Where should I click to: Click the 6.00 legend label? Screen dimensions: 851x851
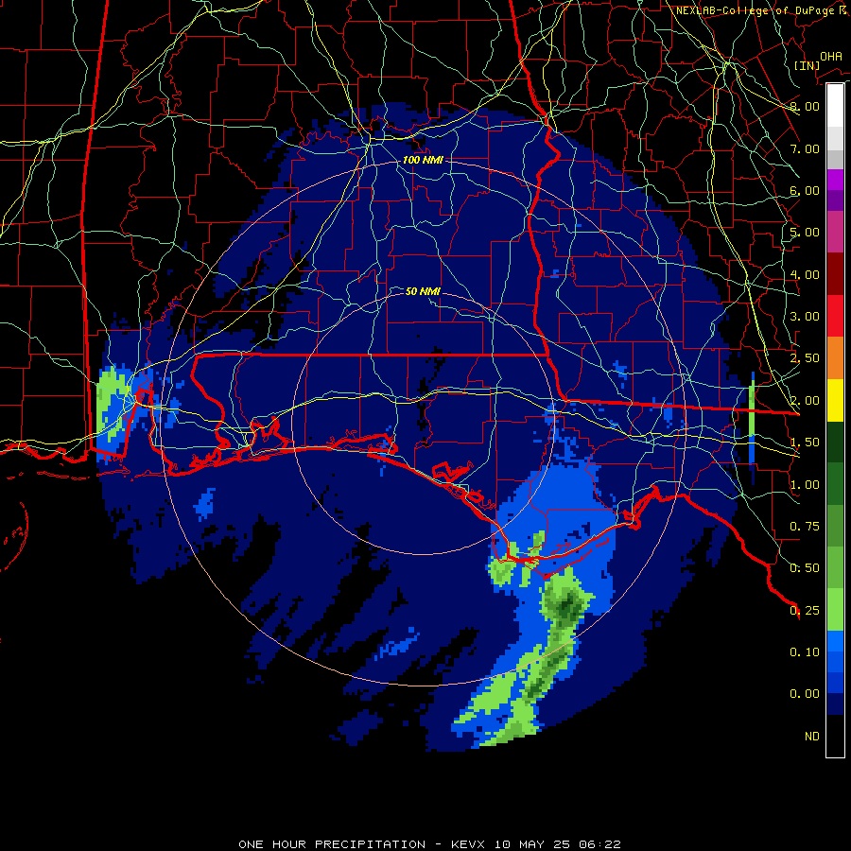[x=805, y=190]
